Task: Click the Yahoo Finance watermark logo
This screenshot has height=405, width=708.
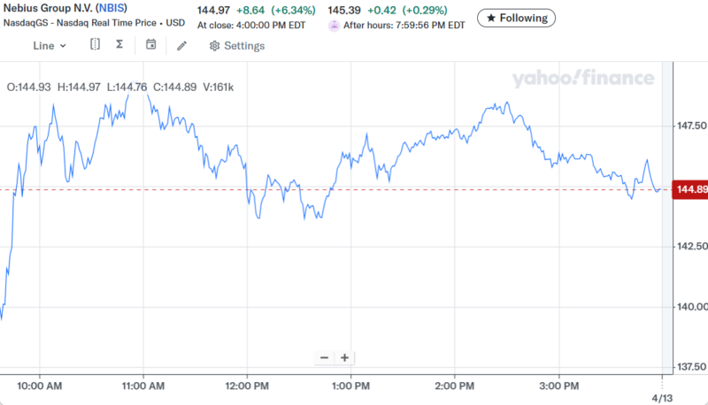Action: [582, 79]
